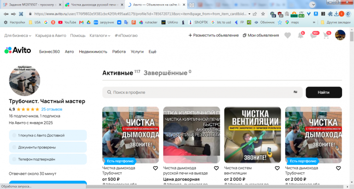Click the Найти search button

click(x=324, y=92)
